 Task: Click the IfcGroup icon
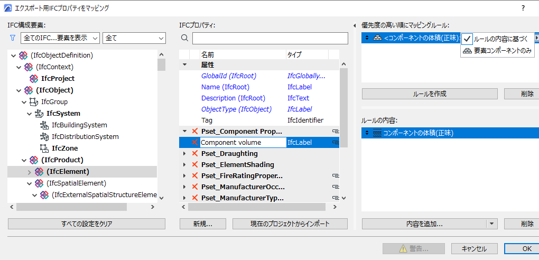coord(34,102)
